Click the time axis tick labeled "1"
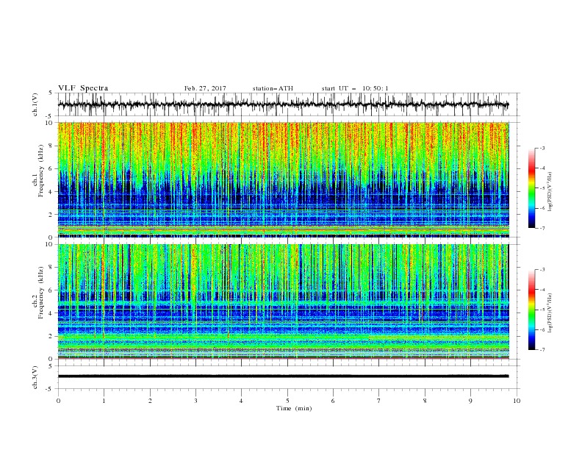582x450 pixels. point(104,401)
